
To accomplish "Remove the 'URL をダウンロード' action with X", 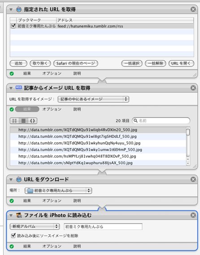I will 193,180.
